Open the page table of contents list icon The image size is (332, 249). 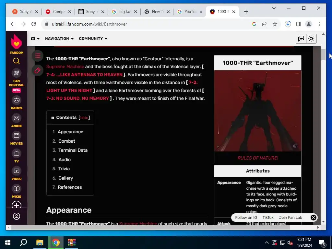coord(38,56)
